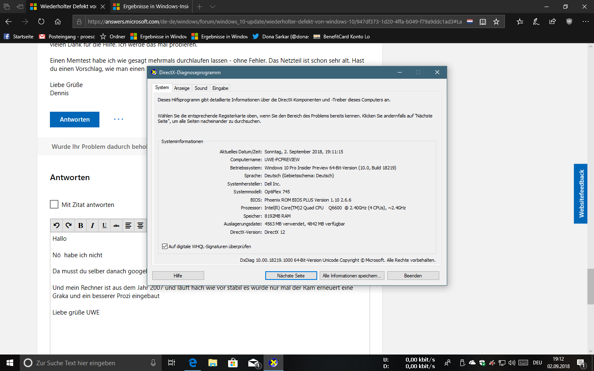This screenshot has width=594, height=371.
Task: Select the System tab in DirectX dialog
Action: click(162, 87)
